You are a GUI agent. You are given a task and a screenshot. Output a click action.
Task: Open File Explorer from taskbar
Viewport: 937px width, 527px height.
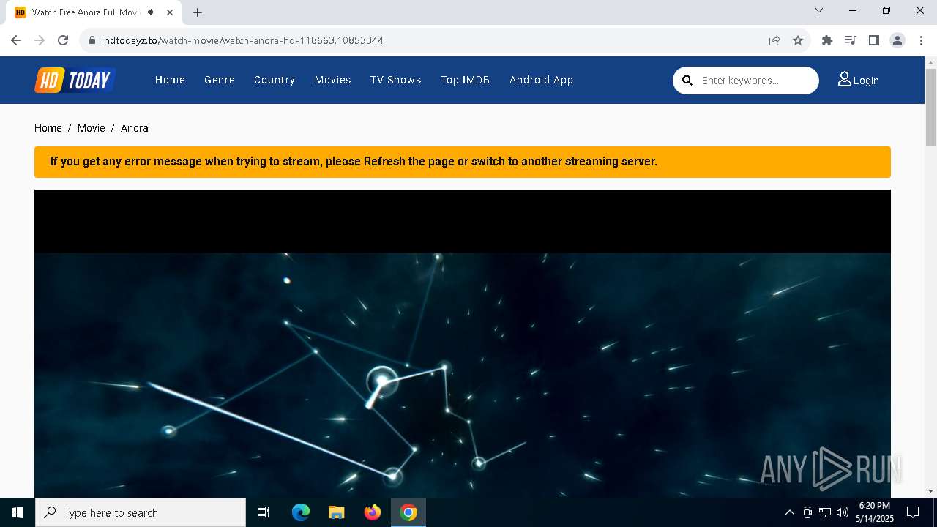coord(337,512)
